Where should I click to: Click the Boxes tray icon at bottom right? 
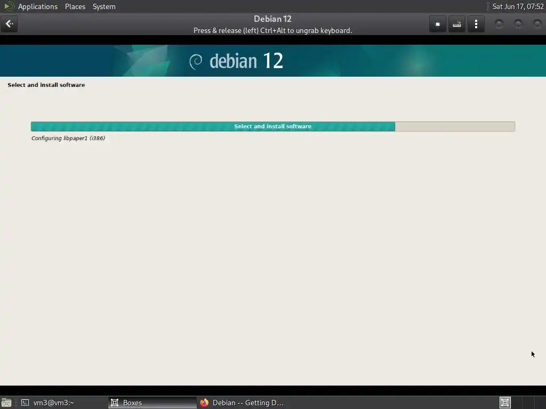pos(505,403)
